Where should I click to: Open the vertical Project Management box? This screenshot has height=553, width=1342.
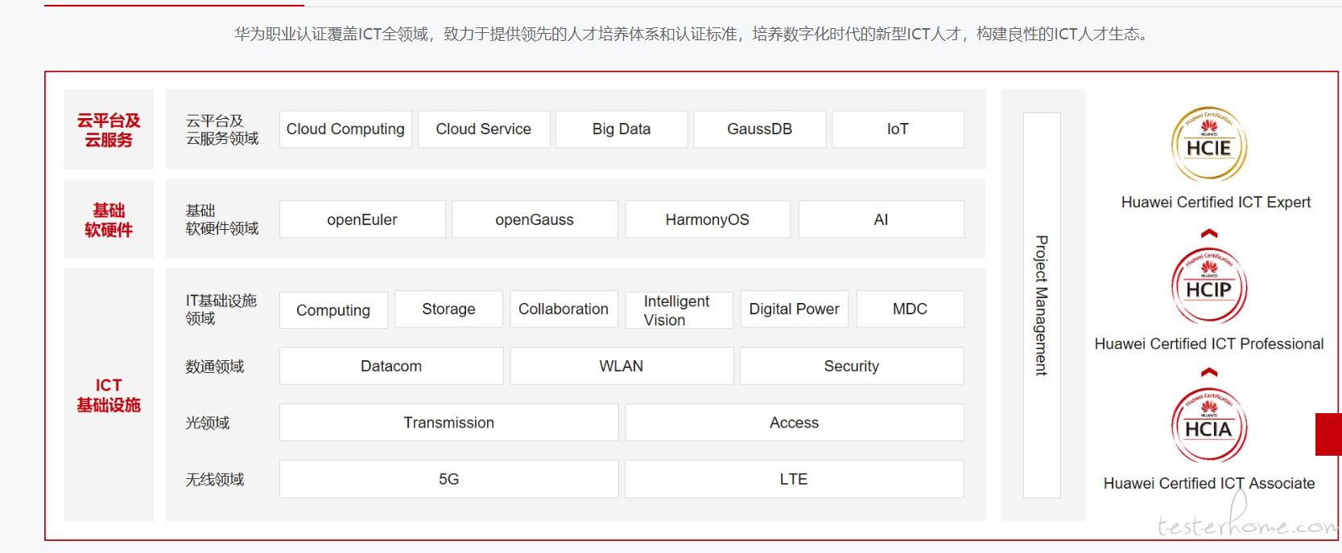pos(1042,305)
